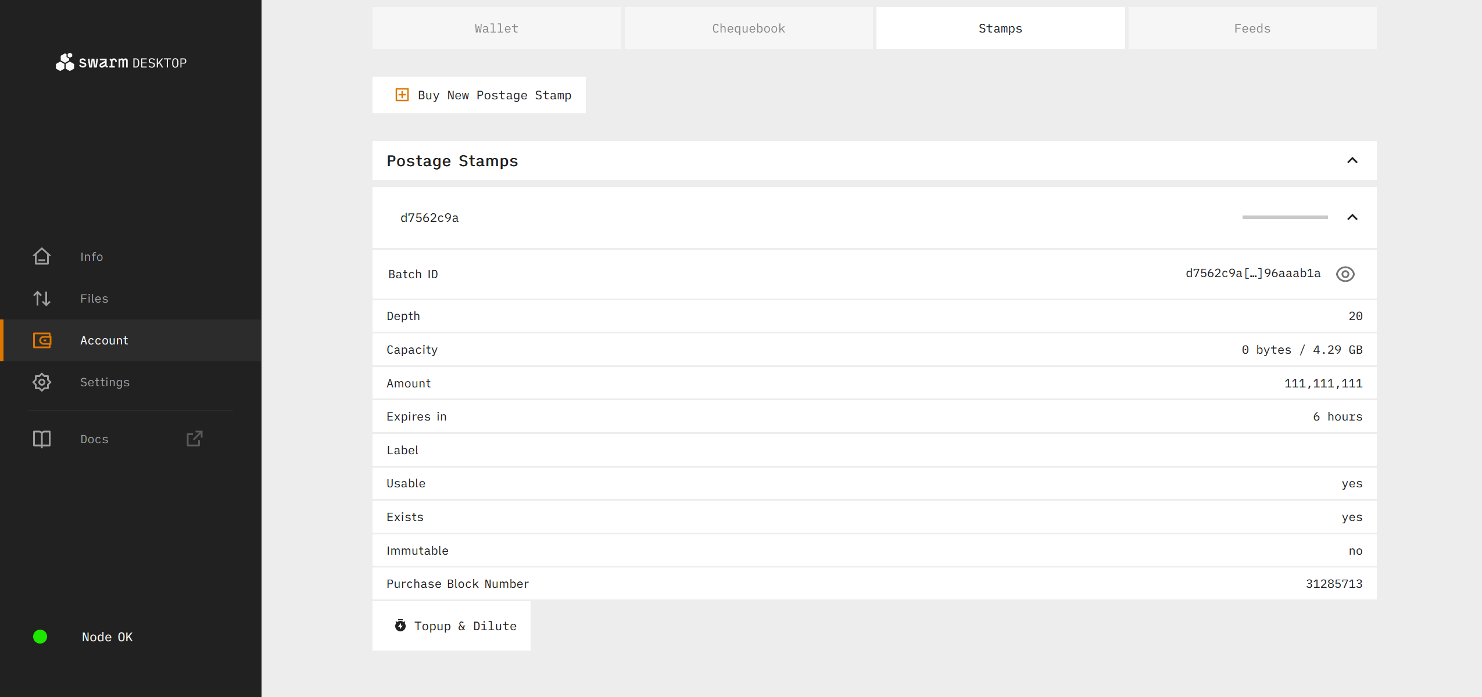Open Topup & Dilute for the stamp
The image size is (1482, 697).
tap(452, 626)
